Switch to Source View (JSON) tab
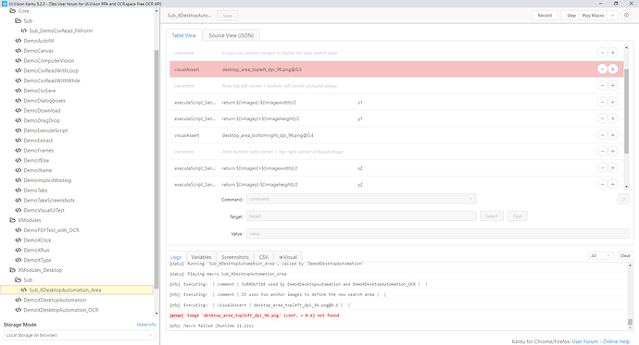 (232, 35)
